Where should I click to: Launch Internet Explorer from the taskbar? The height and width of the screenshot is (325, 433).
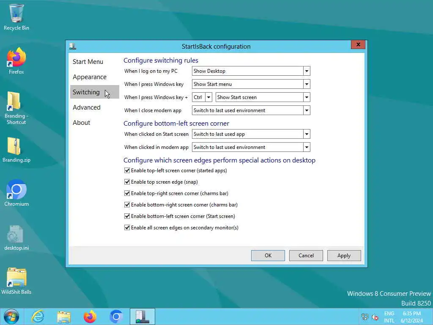point(38,317)
